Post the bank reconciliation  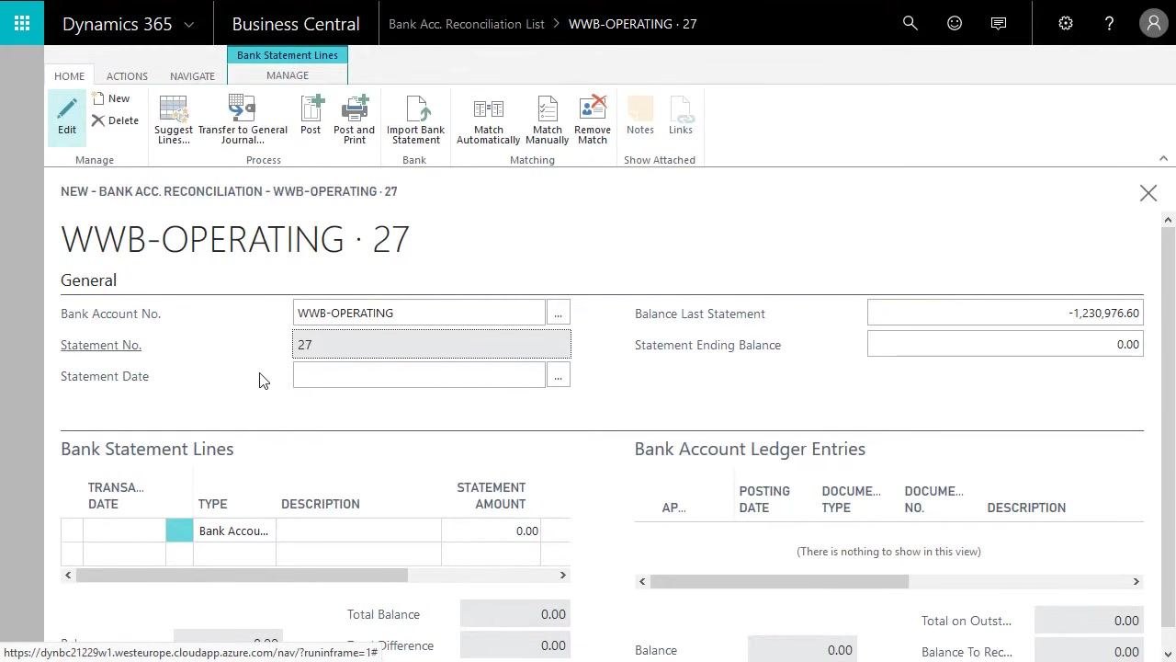(x=311, y=116)
